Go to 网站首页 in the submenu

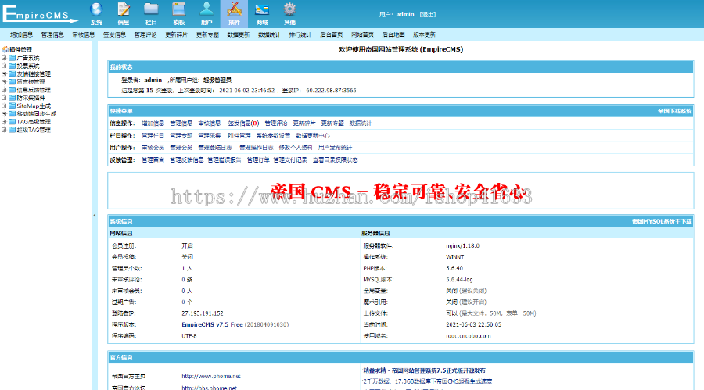(362, 34)
